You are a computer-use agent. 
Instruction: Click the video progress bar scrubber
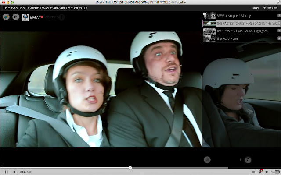click(130, 168)
